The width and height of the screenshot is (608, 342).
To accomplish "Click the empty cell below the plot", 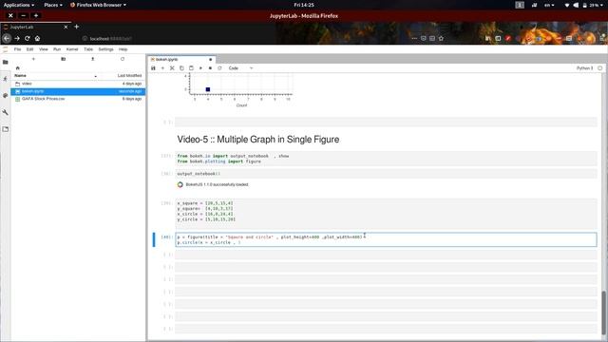I will [x=386, y=123].
